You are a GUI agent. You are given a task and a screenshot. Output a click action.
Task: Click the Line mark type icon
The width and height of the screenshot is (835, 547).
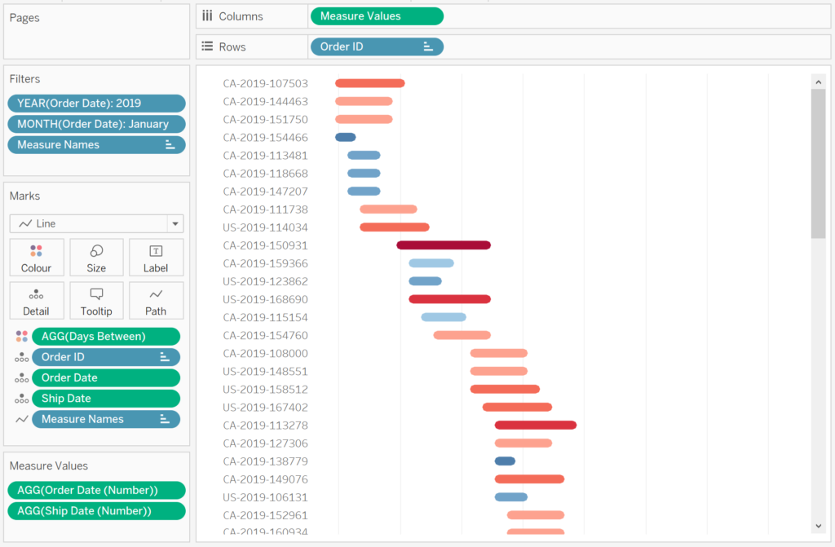click(x=25, y=223)
